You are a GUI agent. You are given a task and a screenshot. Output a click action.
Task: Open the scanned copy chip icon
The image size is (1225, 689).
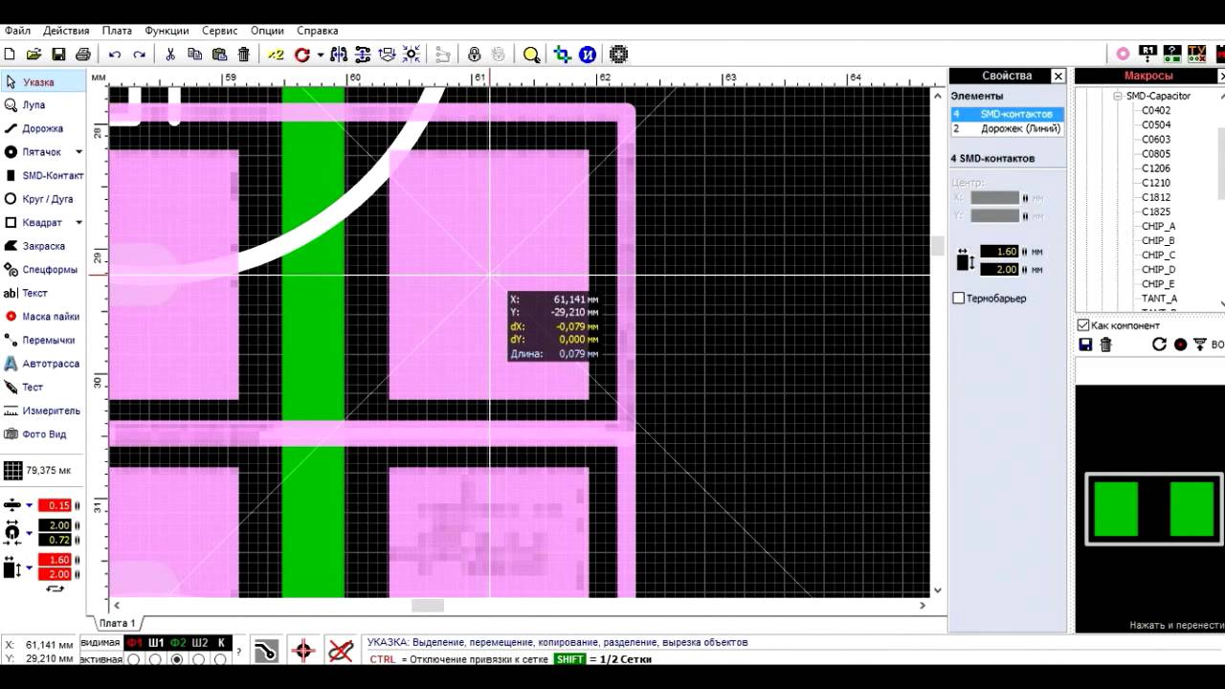(618, 55)
